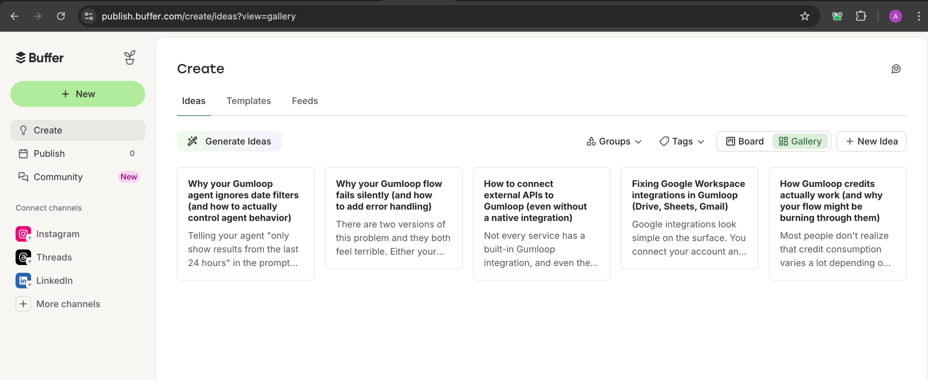The width and height of the screenshot is (928, 380).
Task: Click the lightbulb icon next to Create
Action: [23, 130]
